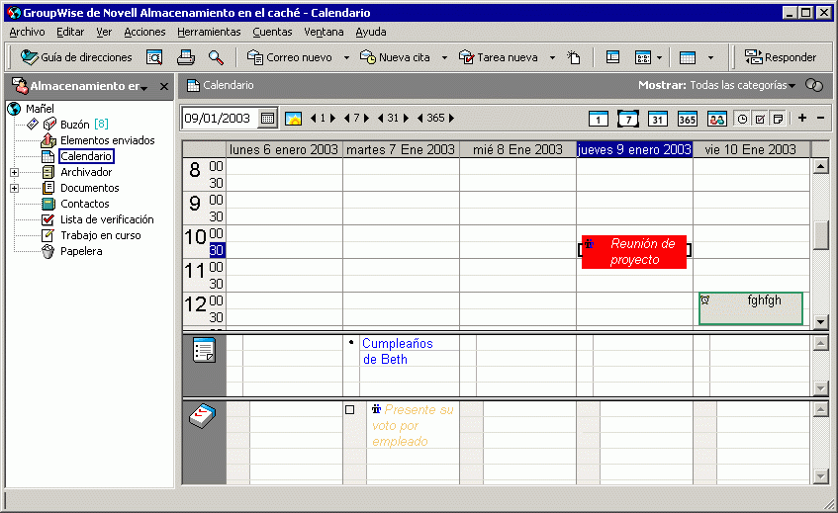Open the Ventana menu
Image resolution: width=838 pixels, height=513 pixels.
324,32
